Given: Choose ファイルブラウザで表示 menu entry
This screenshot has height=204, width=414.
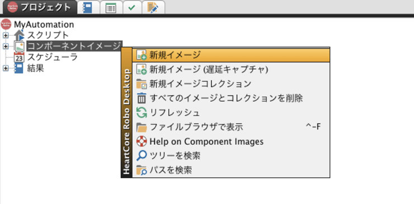Looking at the screenshot, I should (231, 127).
